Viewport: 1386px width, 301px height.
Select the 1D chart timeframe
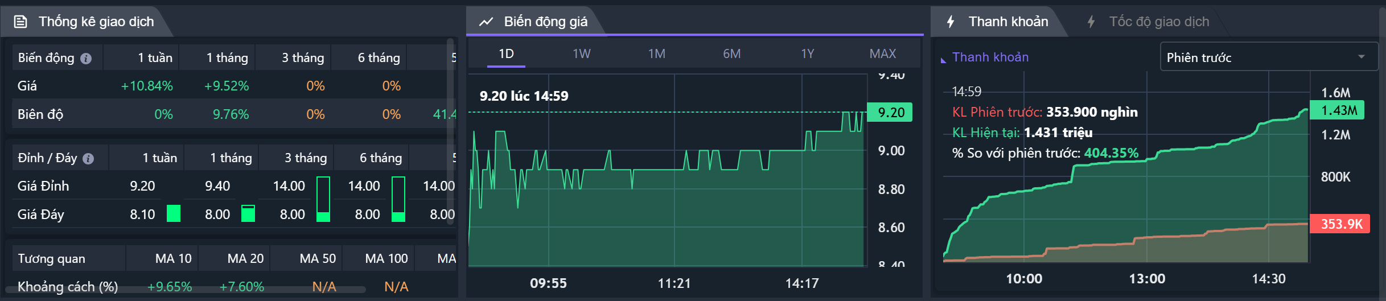pyautogui.click(x=506, y=53)
